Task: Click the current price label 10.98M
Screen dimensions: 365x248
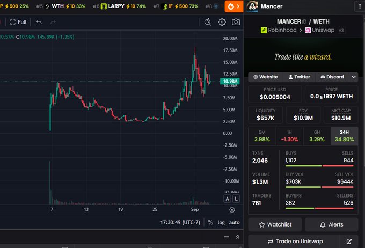Action: [x=230, y=81]
